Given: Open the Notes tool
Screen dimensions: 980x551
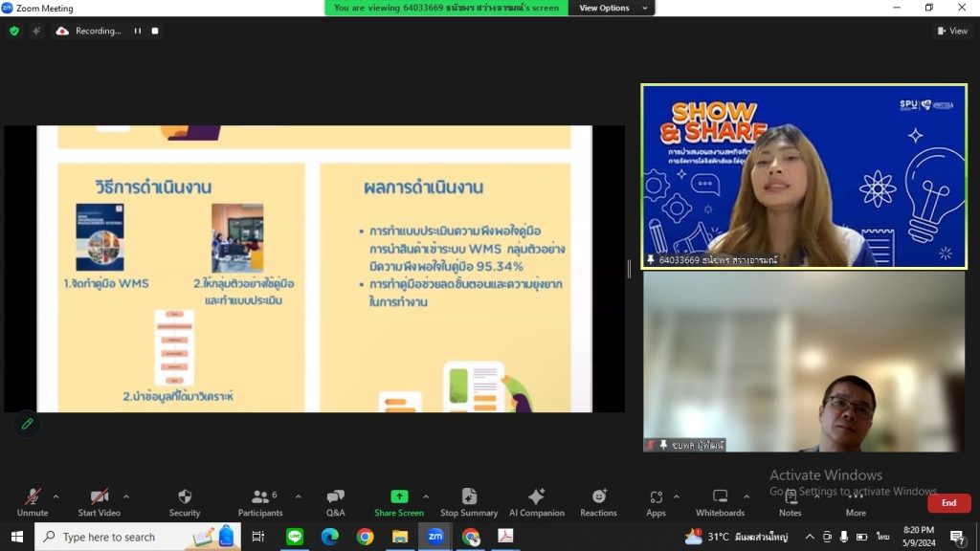Looking at the screenshot, I should 790,502.
